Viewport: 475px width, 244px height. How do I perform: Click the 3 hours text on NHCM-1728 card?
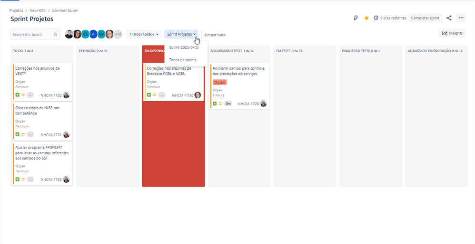(218, 95)
